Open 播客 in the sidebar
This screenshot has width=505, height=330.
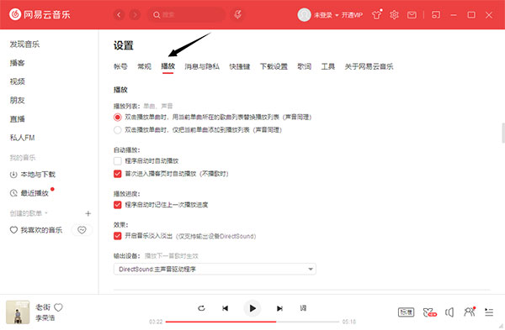17,63
